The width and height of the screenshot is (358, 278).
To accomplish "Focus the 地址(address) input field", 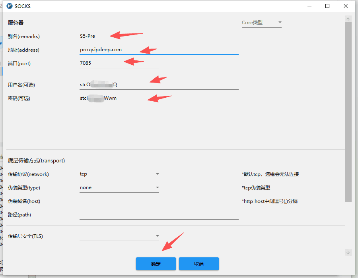I will click(159, 50).
